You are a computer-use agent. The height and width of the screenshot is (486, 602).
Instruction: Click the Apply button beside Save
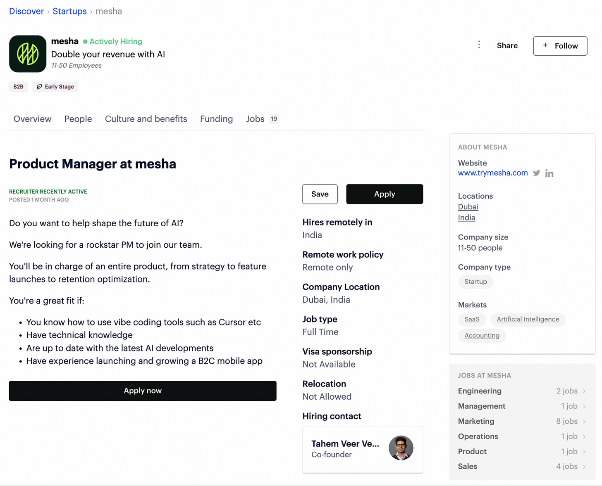[385, 194]
